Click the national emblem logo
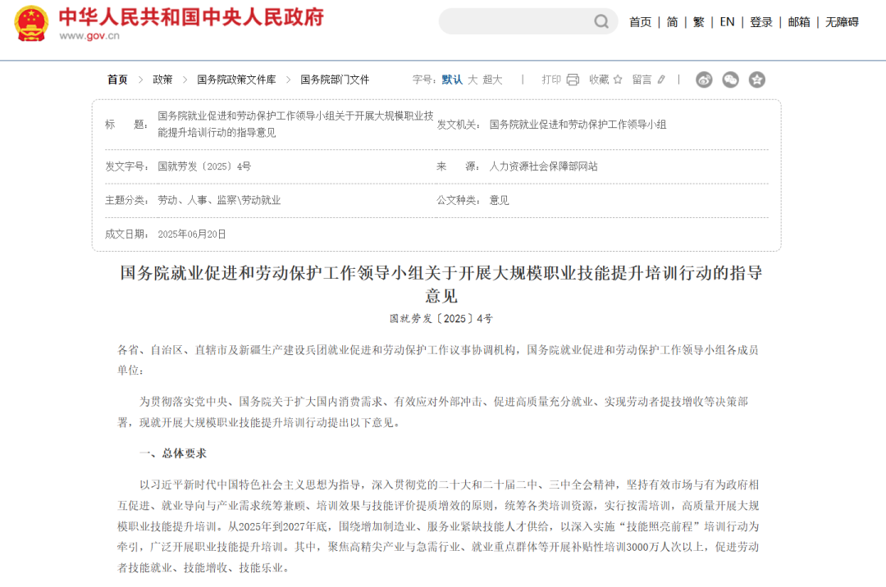This screenshot has height=587, width=886. (x=32, y=23)
